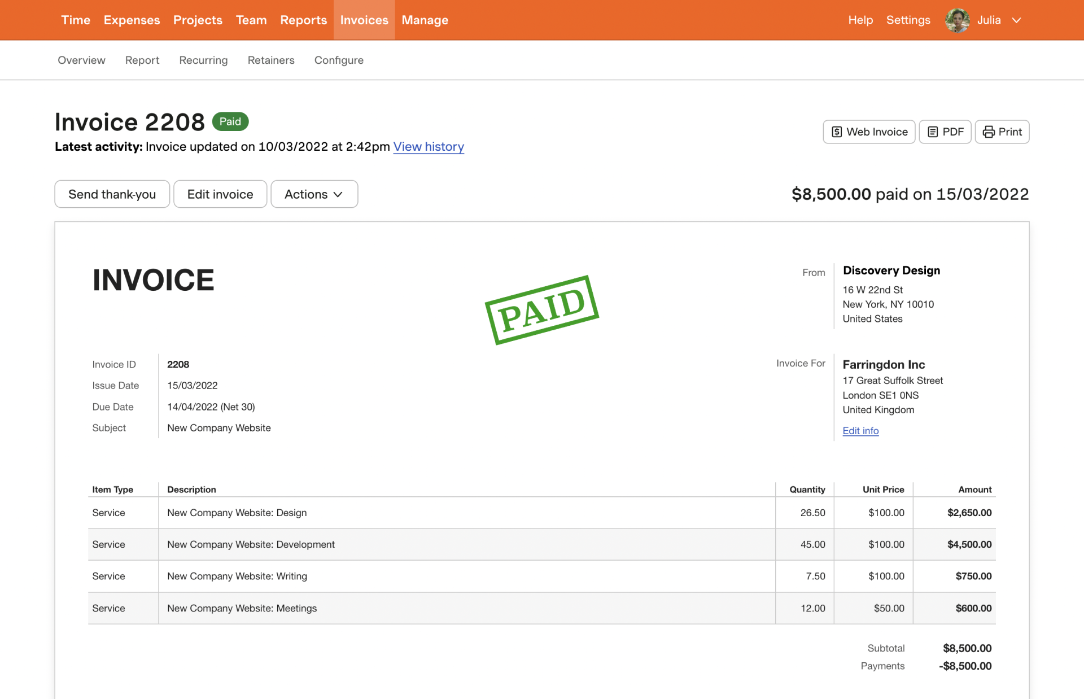1084x699 pixels.
Task: Open the Help link
Action: [860, 20]
